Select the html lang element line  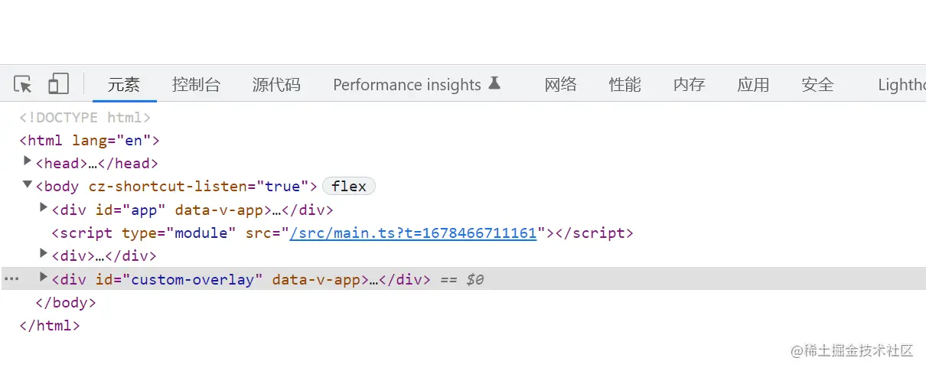(x=90, y=141)
